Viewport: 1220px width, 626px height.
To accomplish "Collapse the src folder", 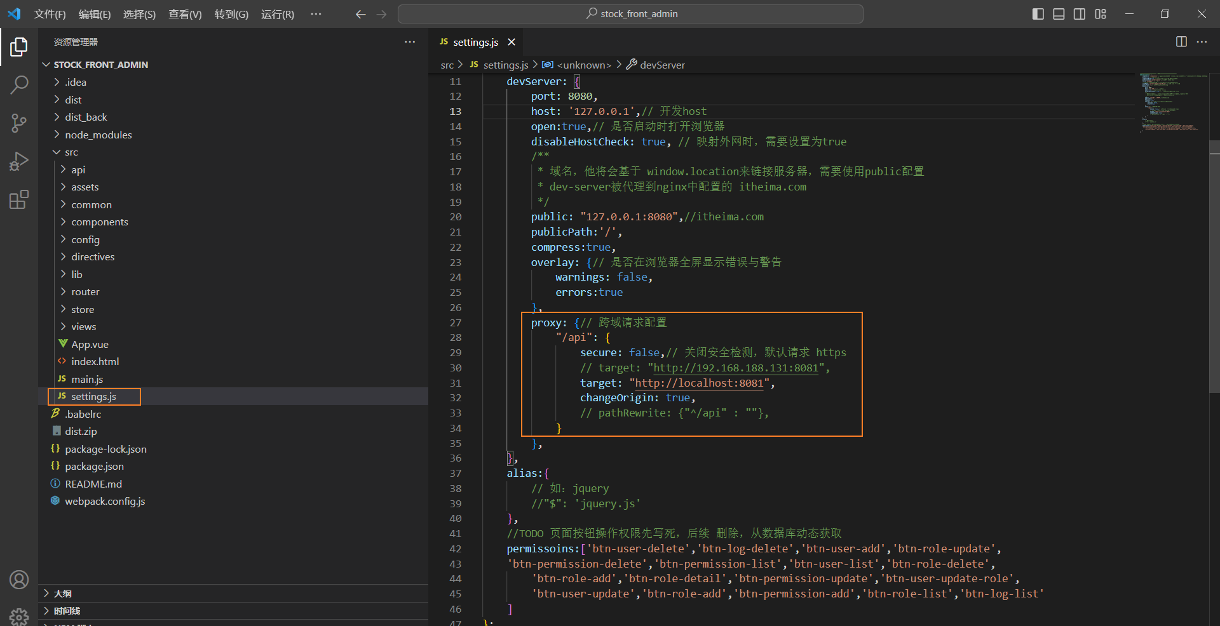I will click(233, 152).
